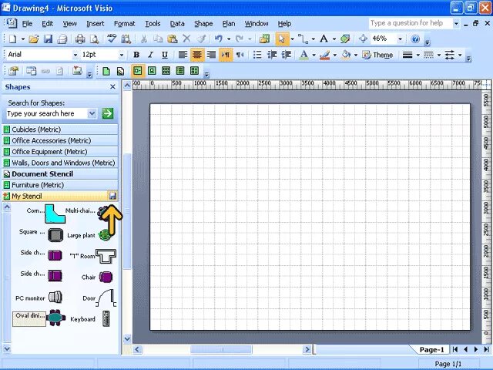Close the Shapes pane
The width and height of the screenshot is (493, 370).
point(112,87)
